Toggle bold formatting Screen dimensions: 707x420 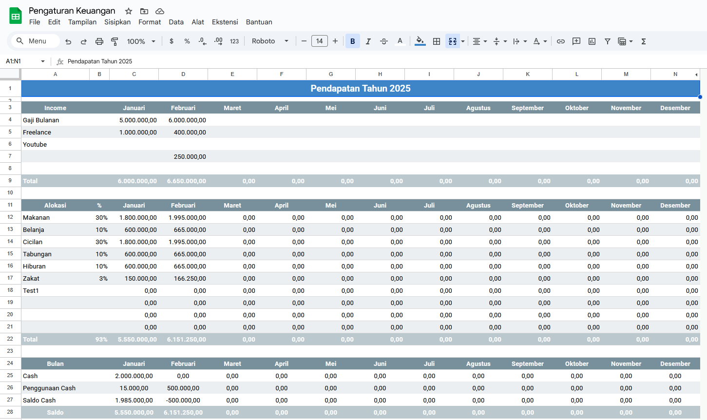point(353,41)
